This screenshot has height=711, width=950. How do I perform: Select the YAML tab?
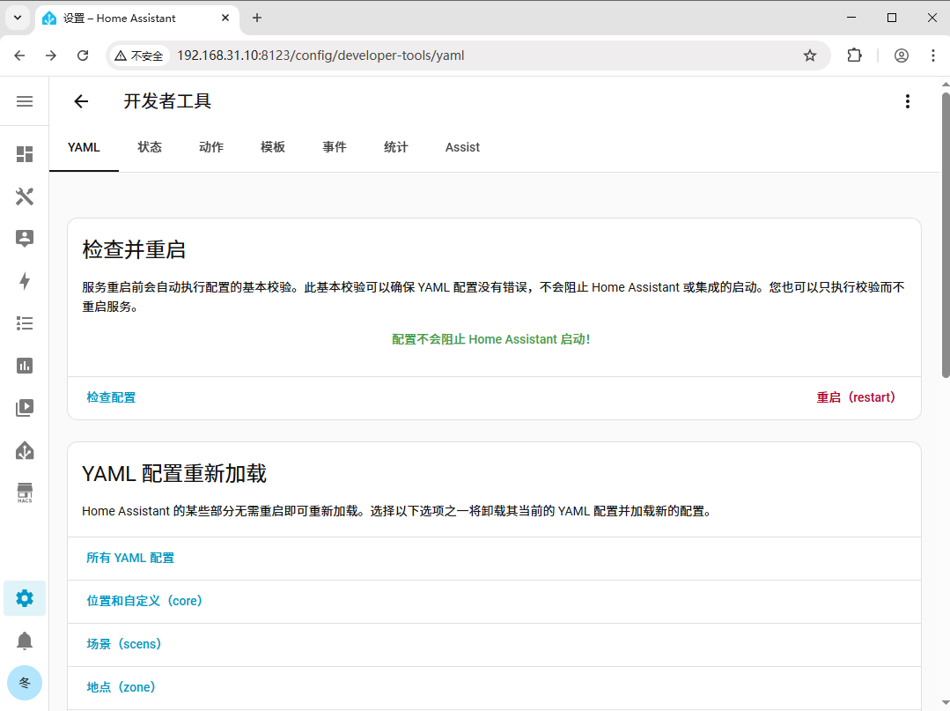(84, 147)
